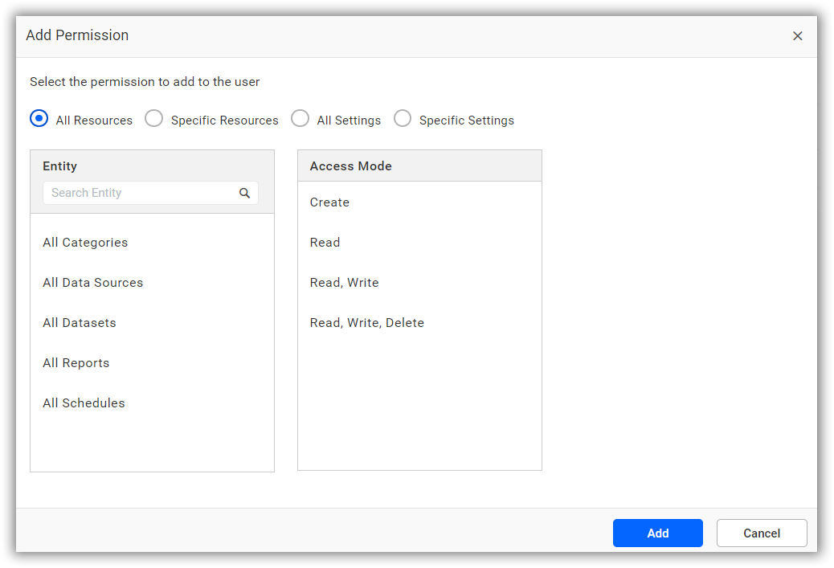Click the blue Add button

[x=657, y=533]
